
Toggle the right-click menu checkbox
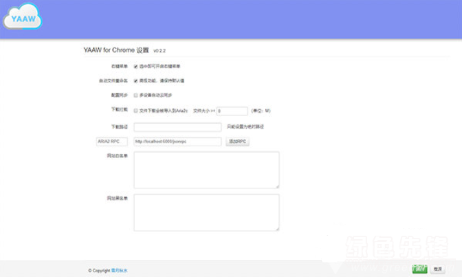coord(135,67)
